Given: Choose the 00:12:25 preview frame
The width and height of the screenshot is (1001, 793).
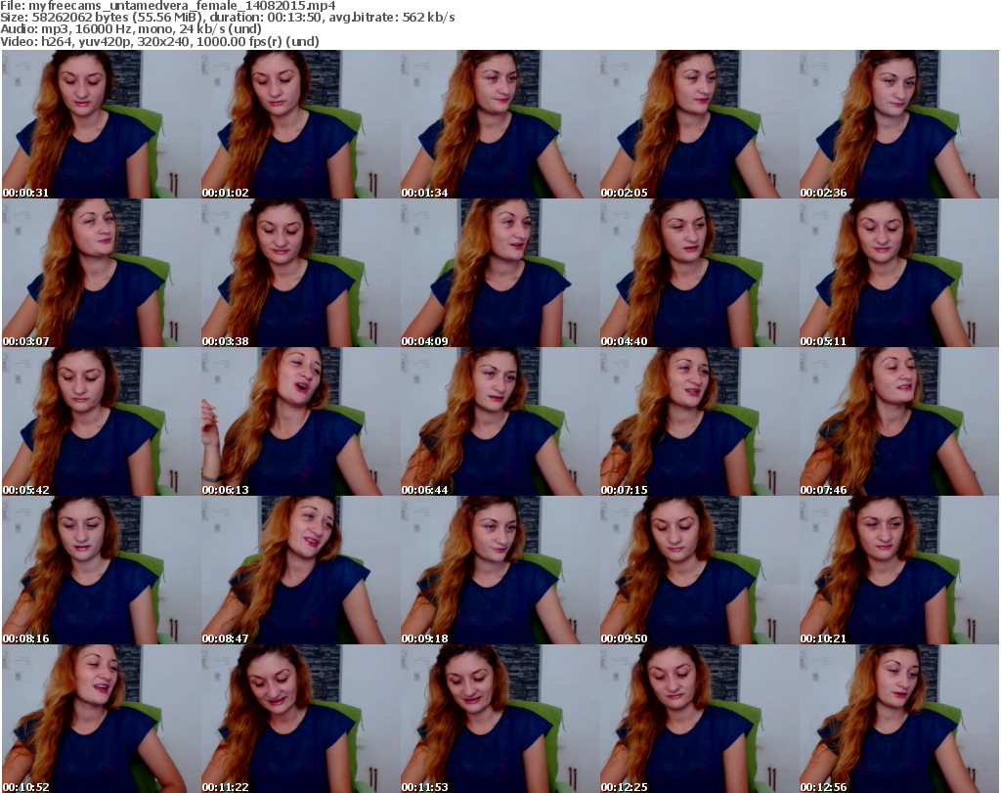Looking at the screenshot, I should [699, 719].
